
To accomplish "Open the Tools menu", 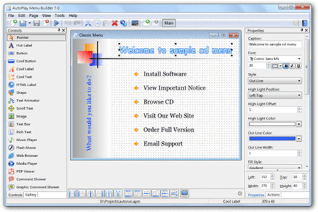I will 60,15.
